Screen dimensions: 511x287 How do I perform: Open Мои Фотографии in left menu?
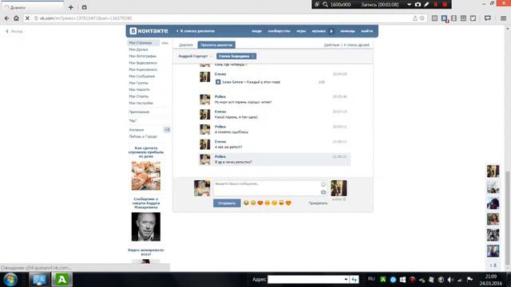coord(142,57)
